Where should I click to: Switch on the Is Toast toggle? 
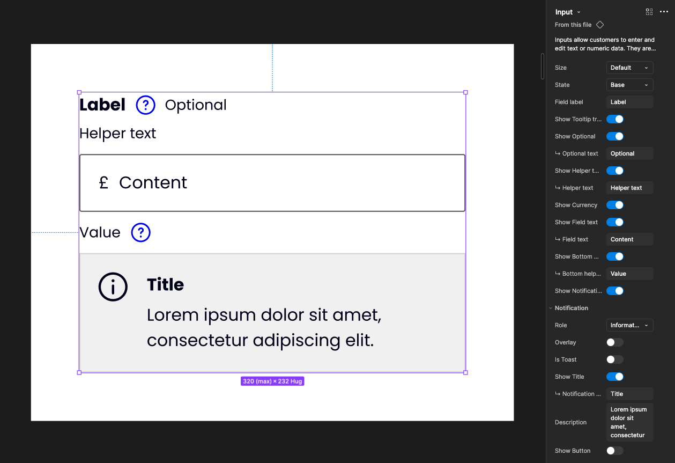pyautogui.click(x=615, y=359)
